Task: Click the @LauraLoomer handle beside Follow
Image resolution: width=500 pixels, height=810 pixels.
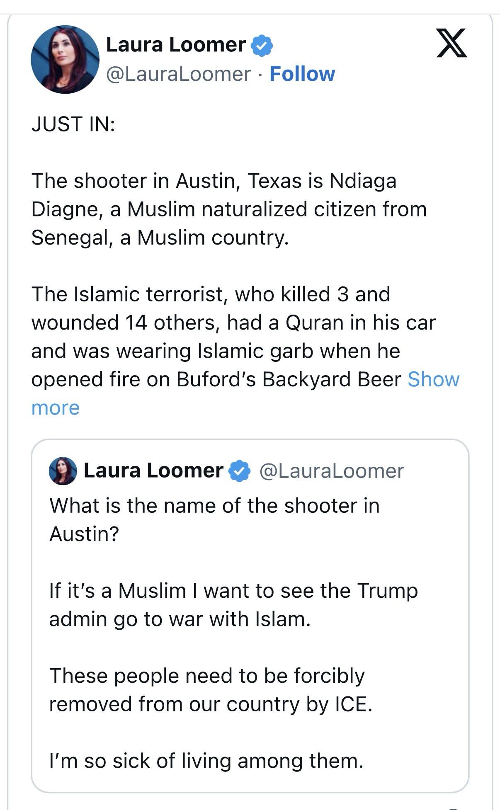Action: 179,74
